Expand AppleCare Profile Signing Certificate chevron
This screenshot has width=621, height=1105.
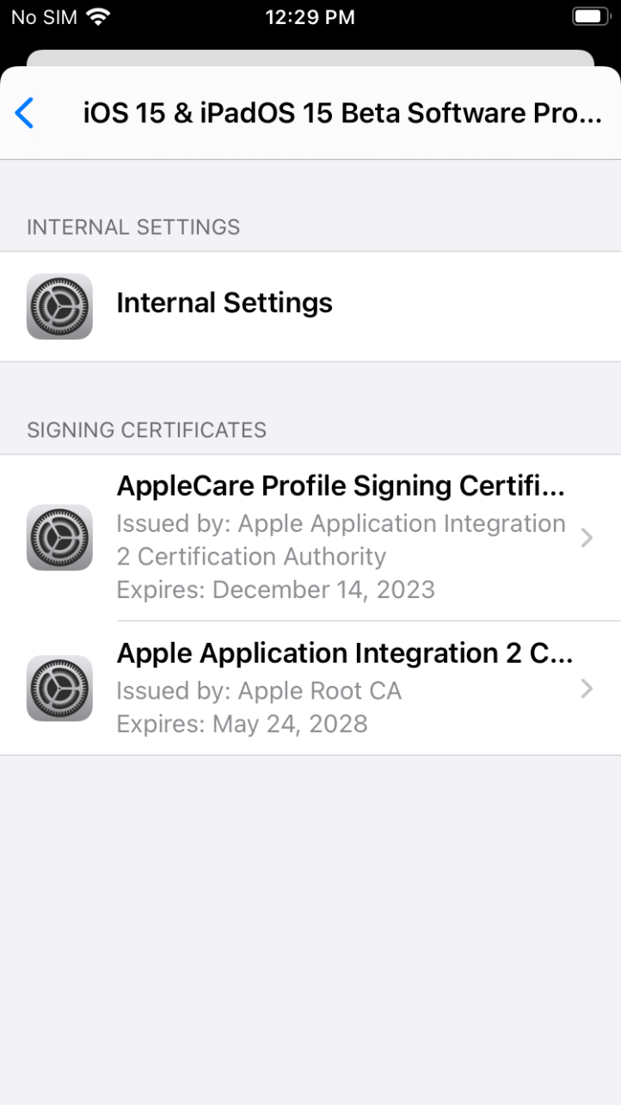pyautogui.click(x=587, y=538)
